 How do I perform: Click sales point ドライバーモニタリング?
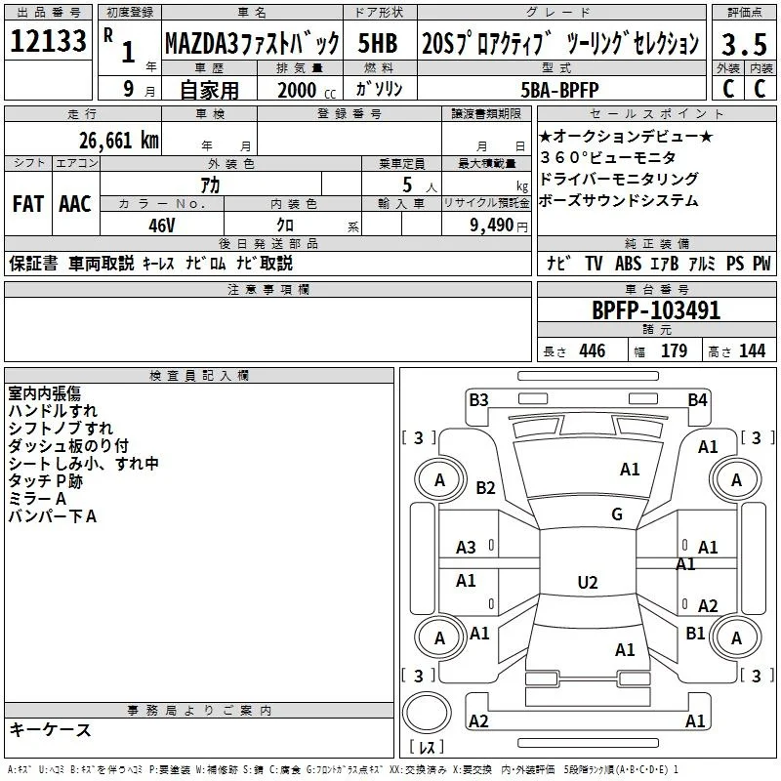619,179
